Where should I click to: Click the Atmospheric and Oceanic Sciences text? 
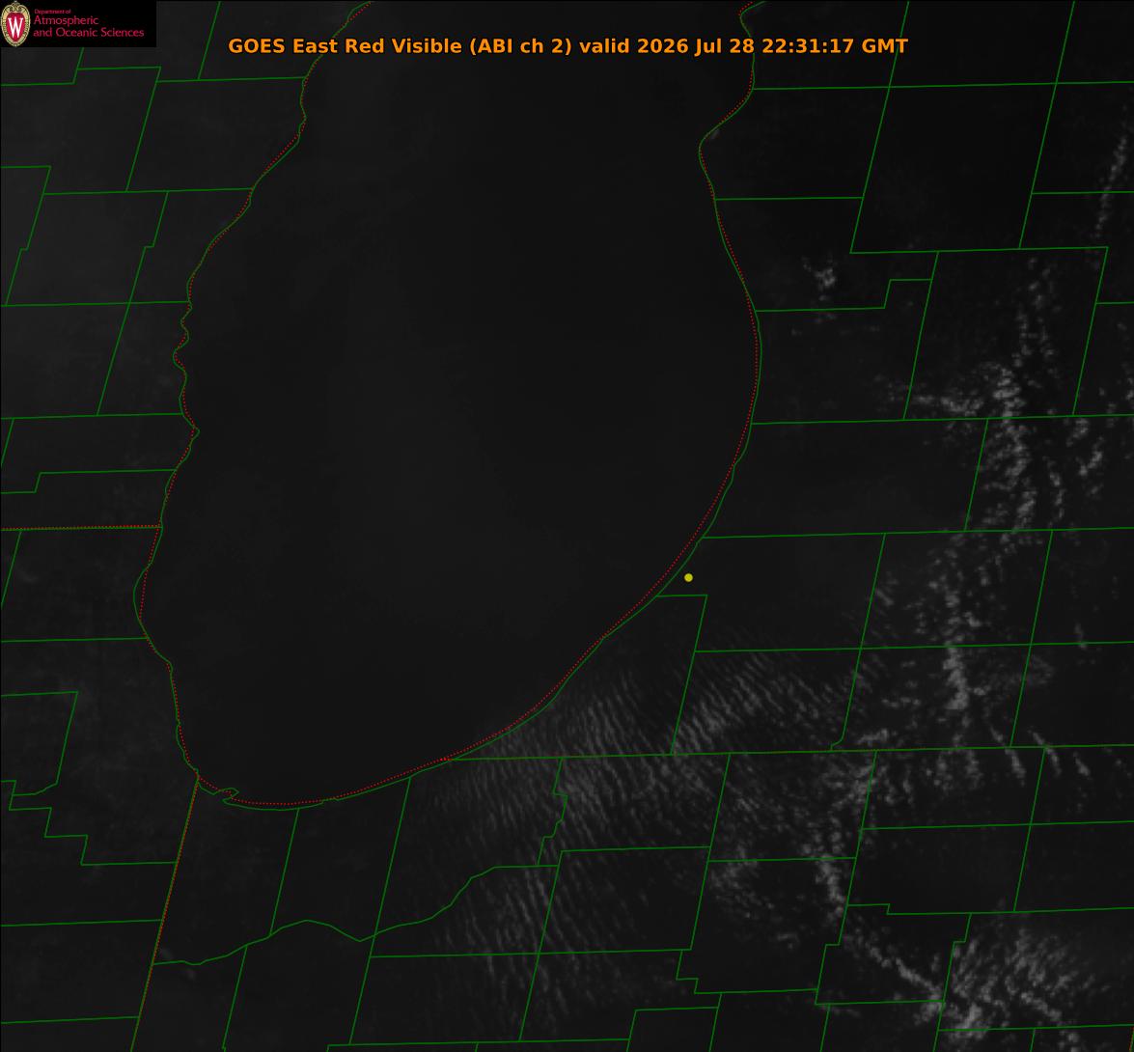pos(88,27)
